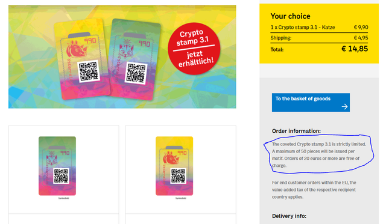Click the Shipping cost row
The image size is (386, 224).
[x=319, y=38]
